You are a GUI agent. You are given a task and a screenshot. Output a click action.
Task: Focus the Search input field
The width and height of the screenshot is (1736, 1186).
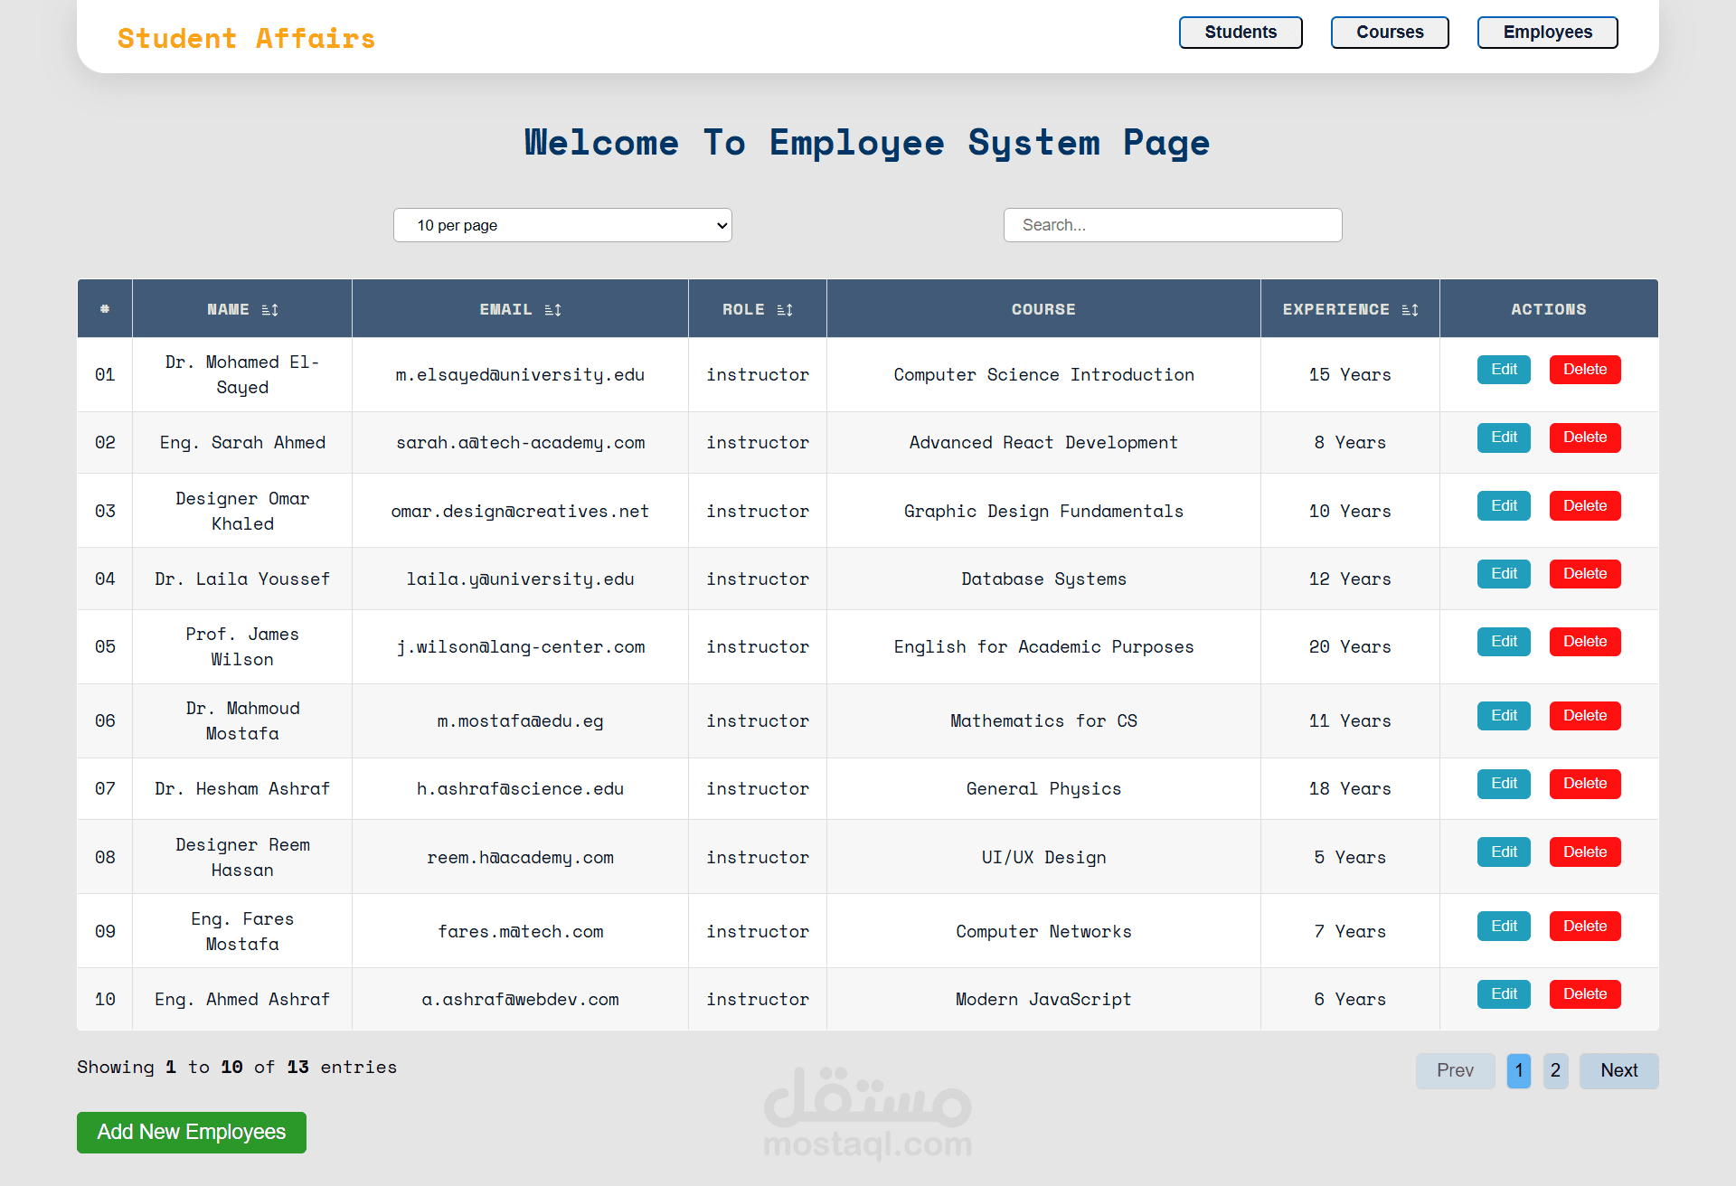click(x=1173, y=225)
